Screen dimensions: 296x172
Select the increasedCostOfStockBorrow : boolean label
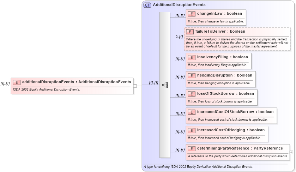coord(235,112)
